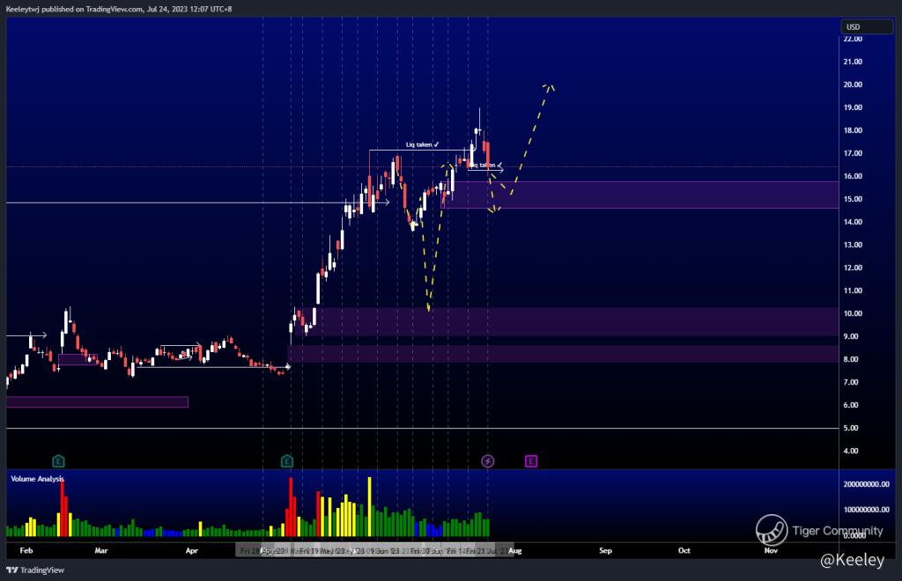Screen dimensions: 902x581
Task: Click the tallest red volume bar in May
Action: click(291, 507)
